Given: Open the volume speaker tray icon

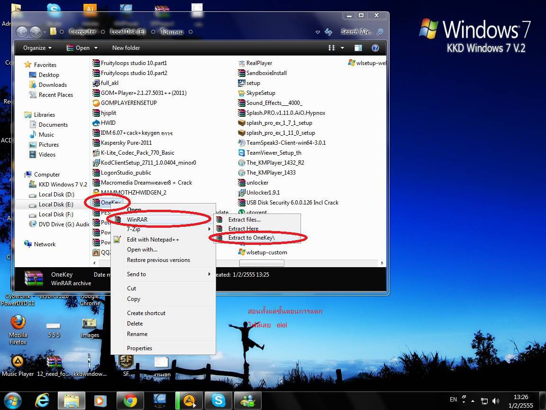Looking at the screenshot, I should (496, 401).
